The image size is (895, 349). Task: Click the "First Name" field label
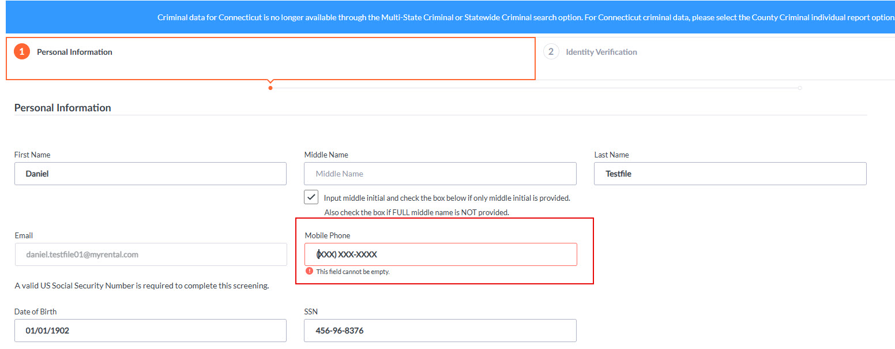32,155
